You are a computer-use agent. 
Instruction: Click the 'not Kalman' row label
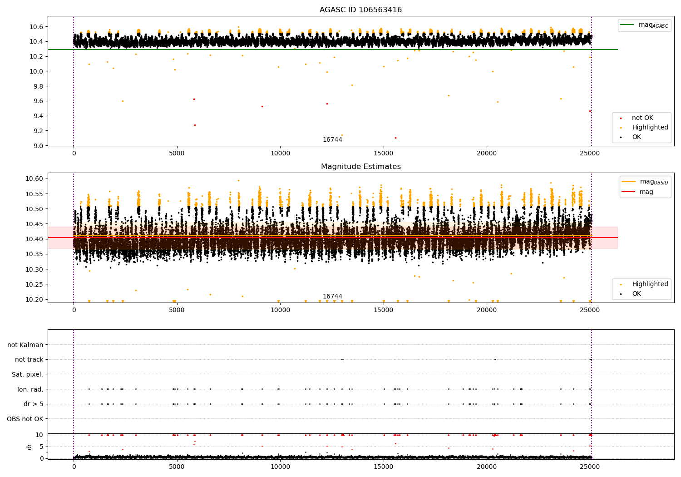coord(25,345)
